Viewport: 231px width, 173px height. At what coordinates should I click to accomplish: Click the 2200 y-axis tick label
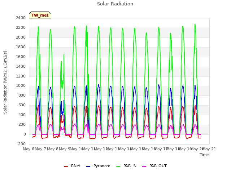21,27
